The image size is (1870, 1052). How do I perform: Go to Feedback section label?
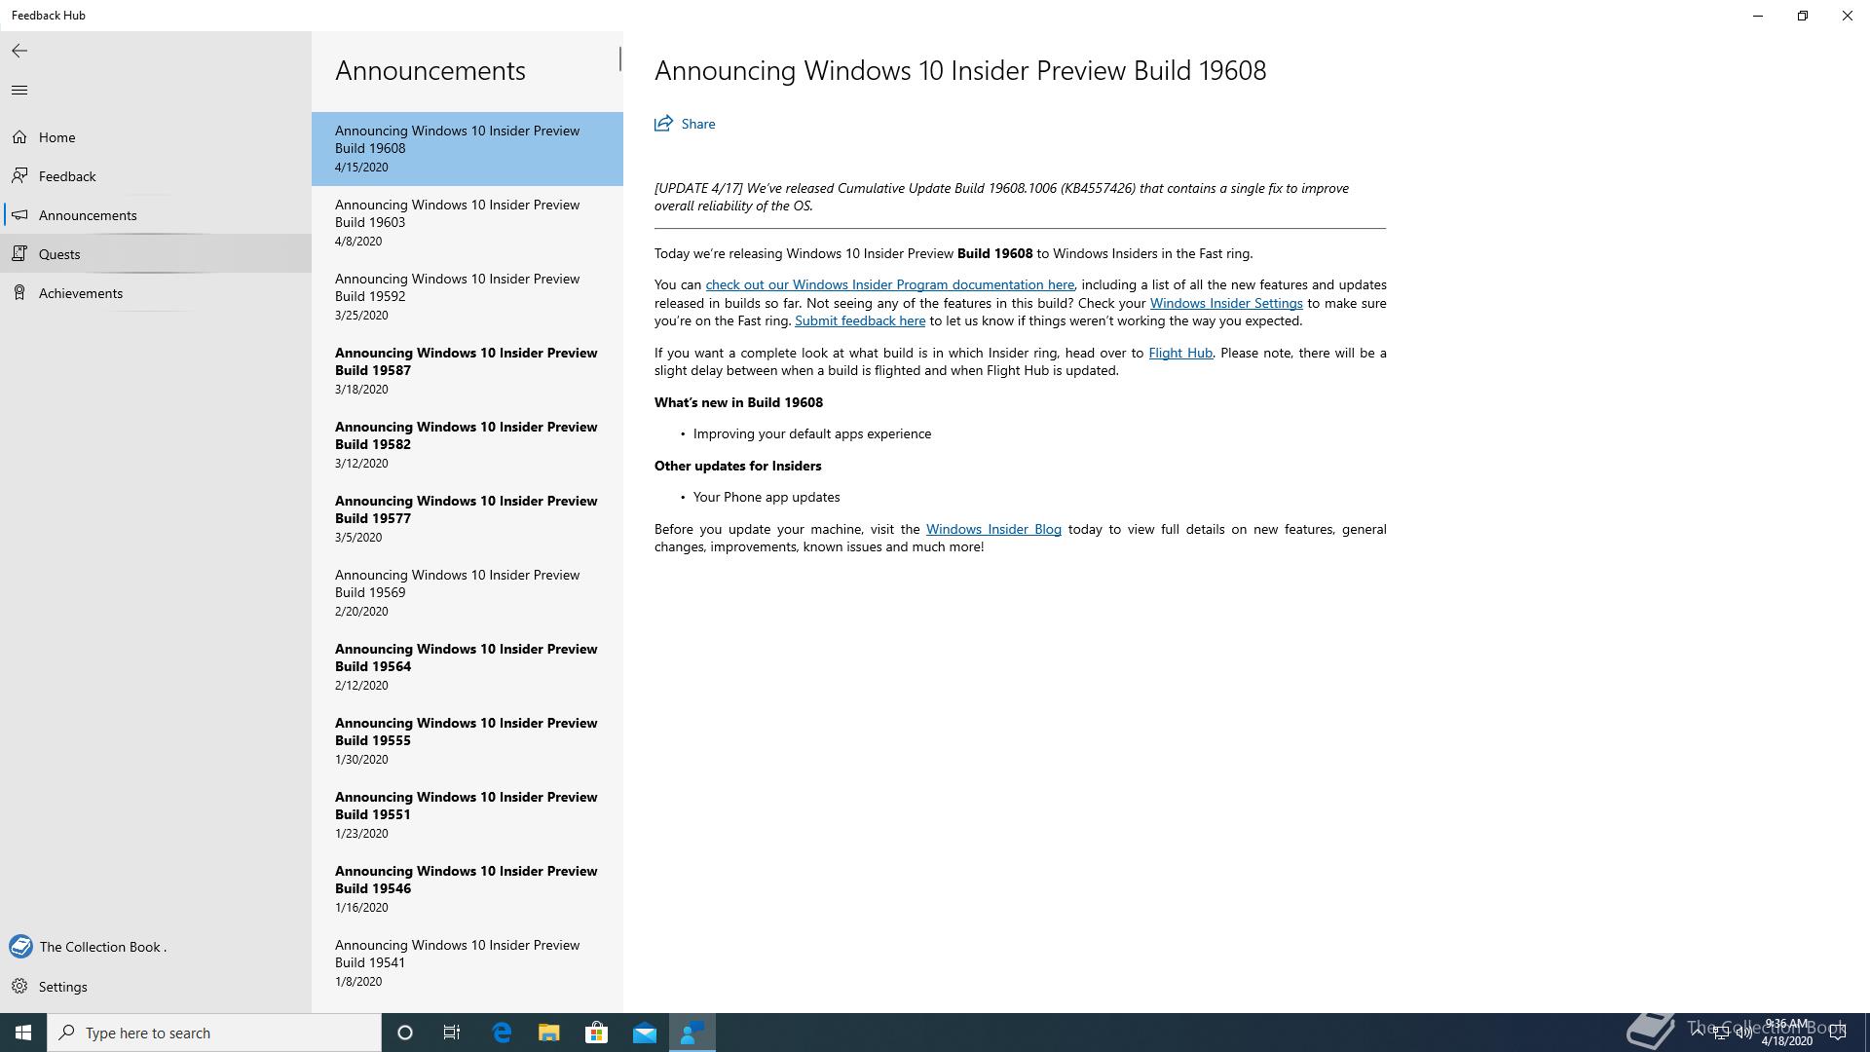tap(67, 176)
